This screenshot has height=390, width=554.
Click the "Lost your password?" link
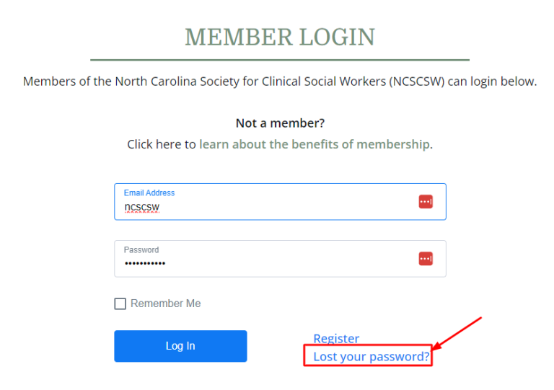click(371, 357)
